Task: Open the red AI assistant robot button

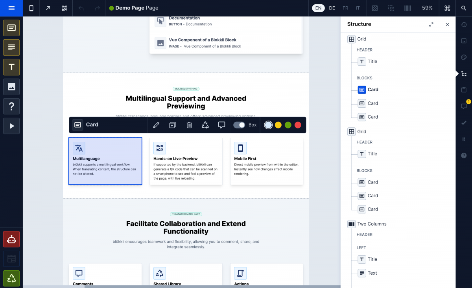Action: pos(11,239)
